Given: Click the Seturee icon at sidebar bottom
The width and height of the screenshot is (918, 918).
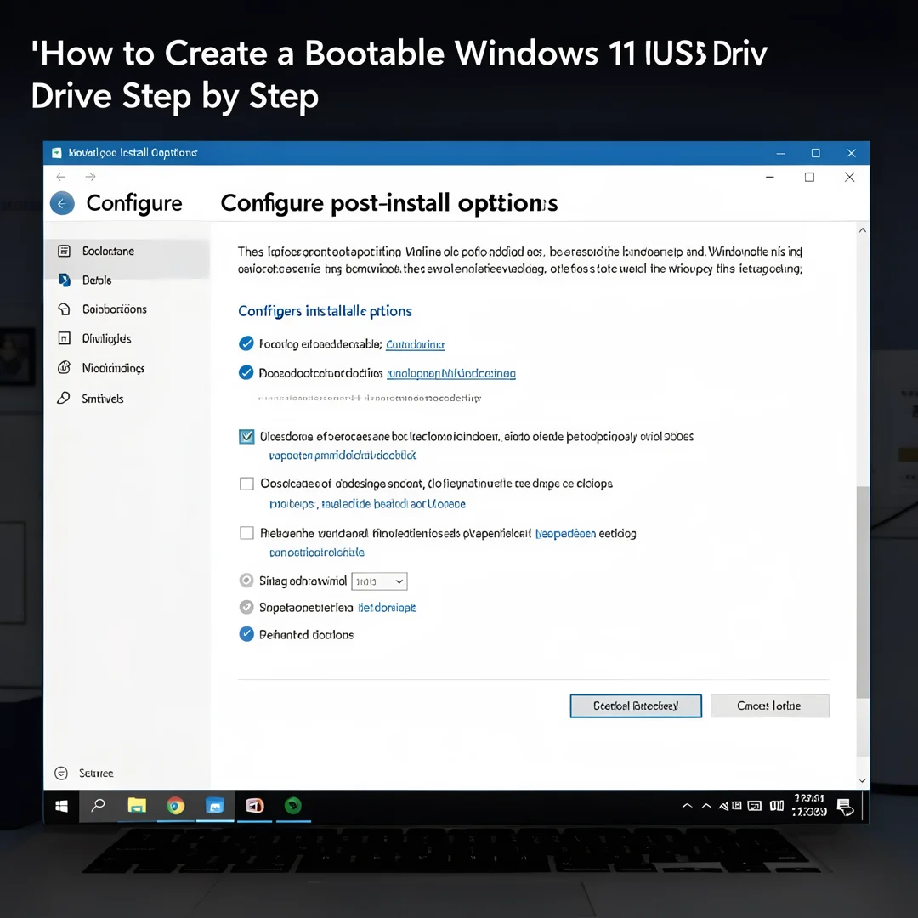Looking at the screenshot, I should coord(61,773).
